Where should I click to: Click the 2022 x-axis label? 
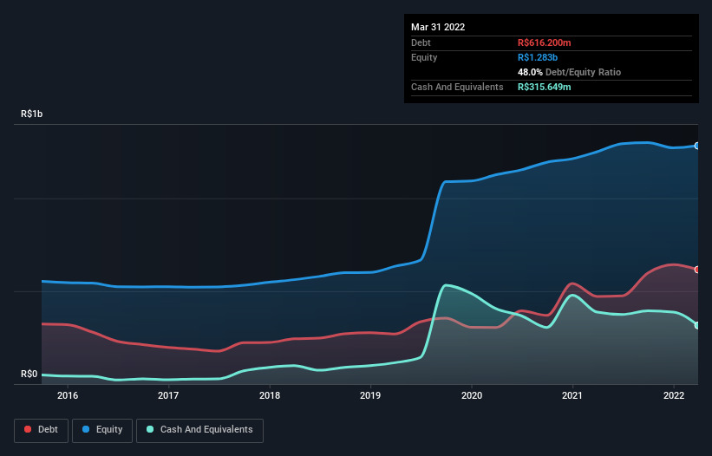pyautogui.click(x=674, y=395)
